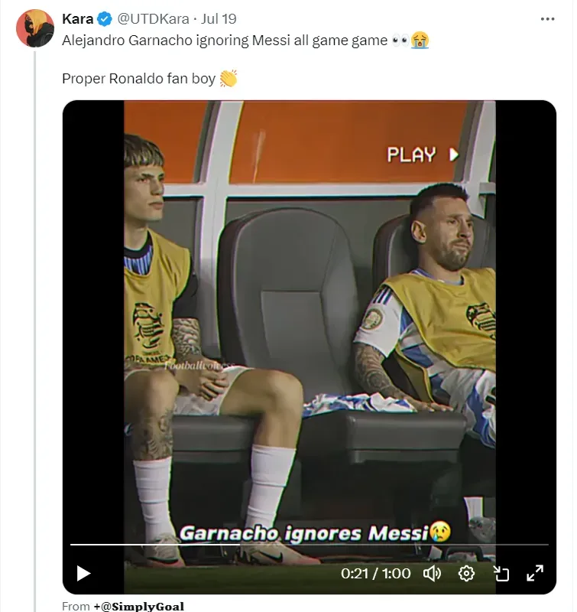This screenshot has height=612, width=577.
Task: Click the tweet text about Alejandro Garnacho
Action: click(225, 41)
